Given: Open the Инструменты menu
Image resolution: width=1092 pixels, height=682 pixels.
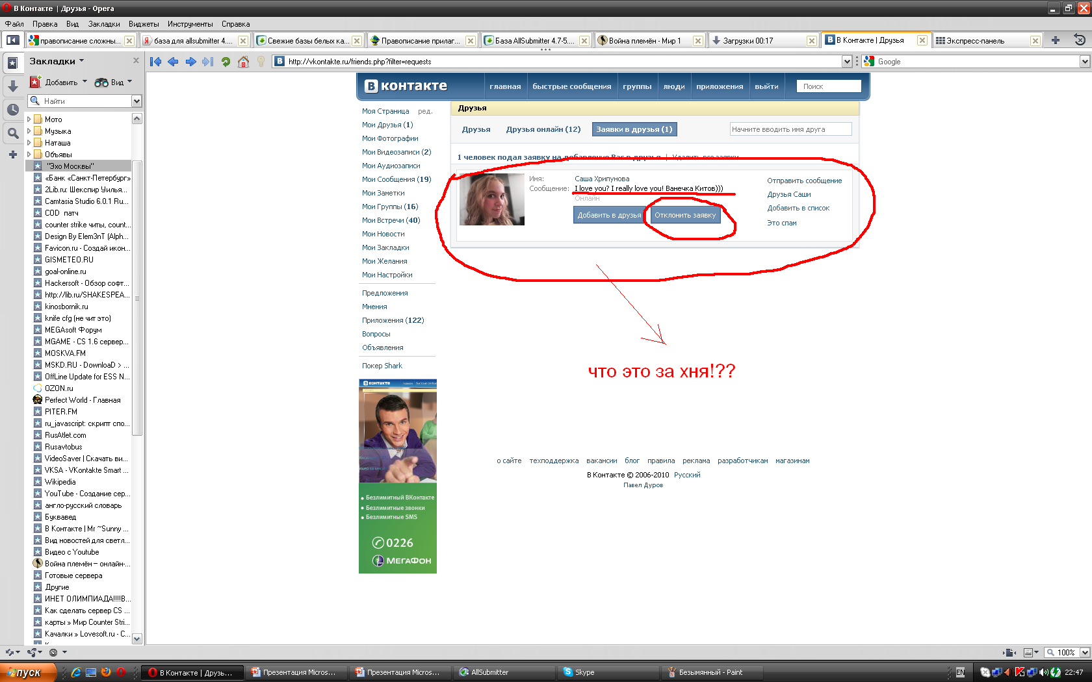Looking at the screenshot, I should 190,24.
